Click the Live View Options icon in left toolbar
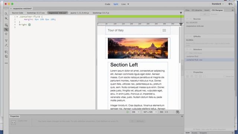 click(x=6, y=25)
